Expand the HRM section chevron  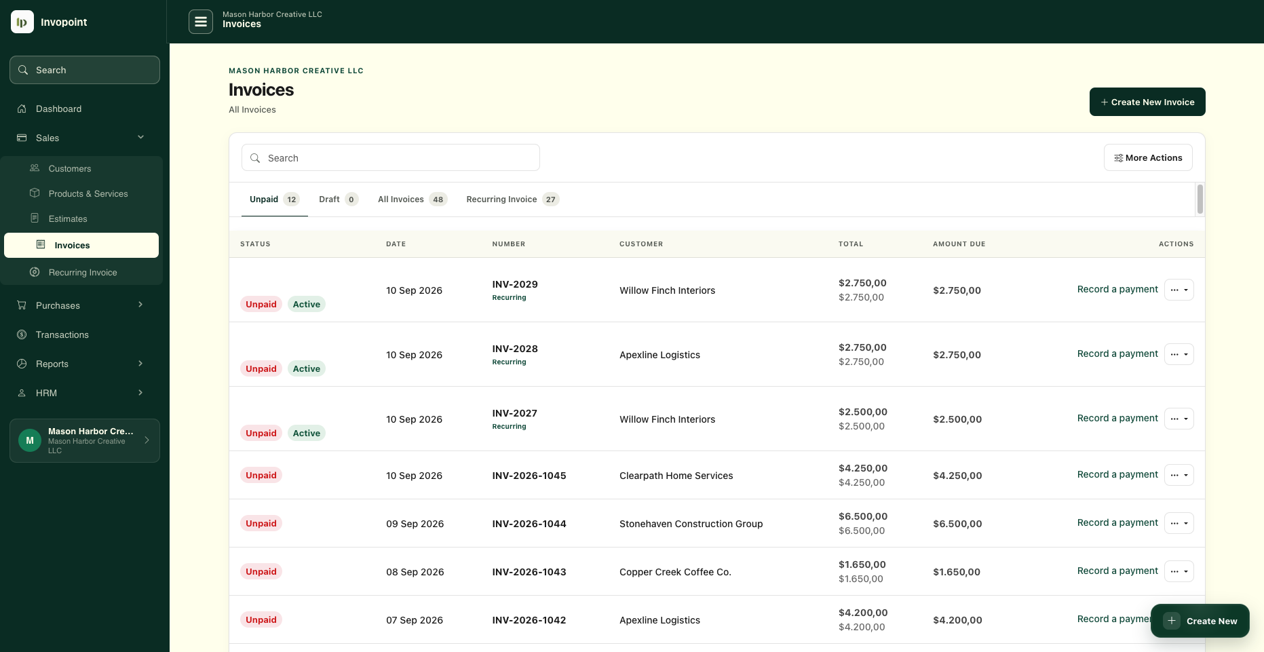click(140, 393)
